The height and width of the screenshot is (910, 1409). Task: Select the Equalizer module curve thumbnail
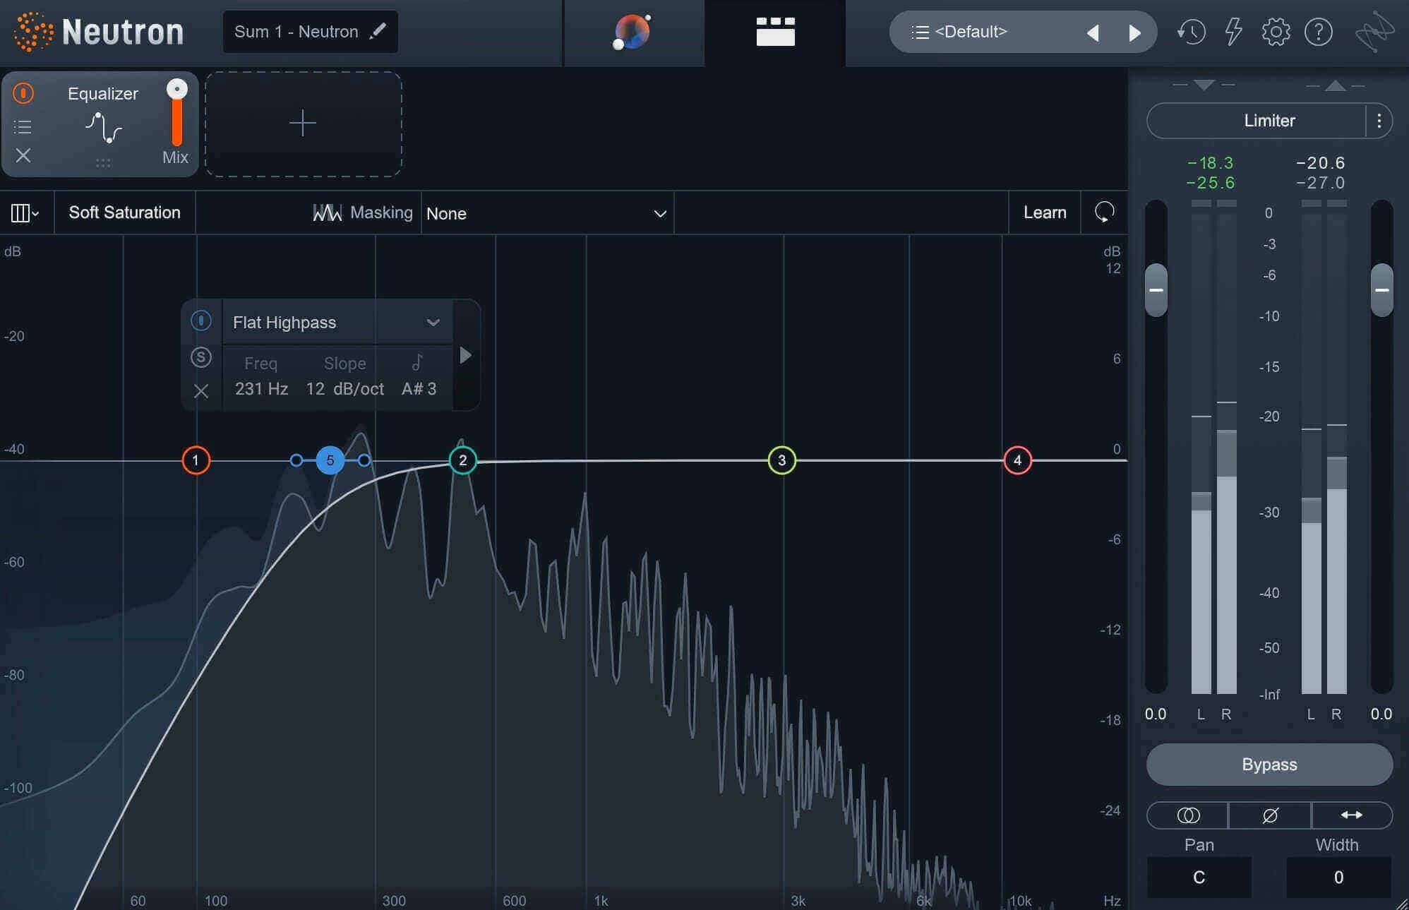click(104, 128)
